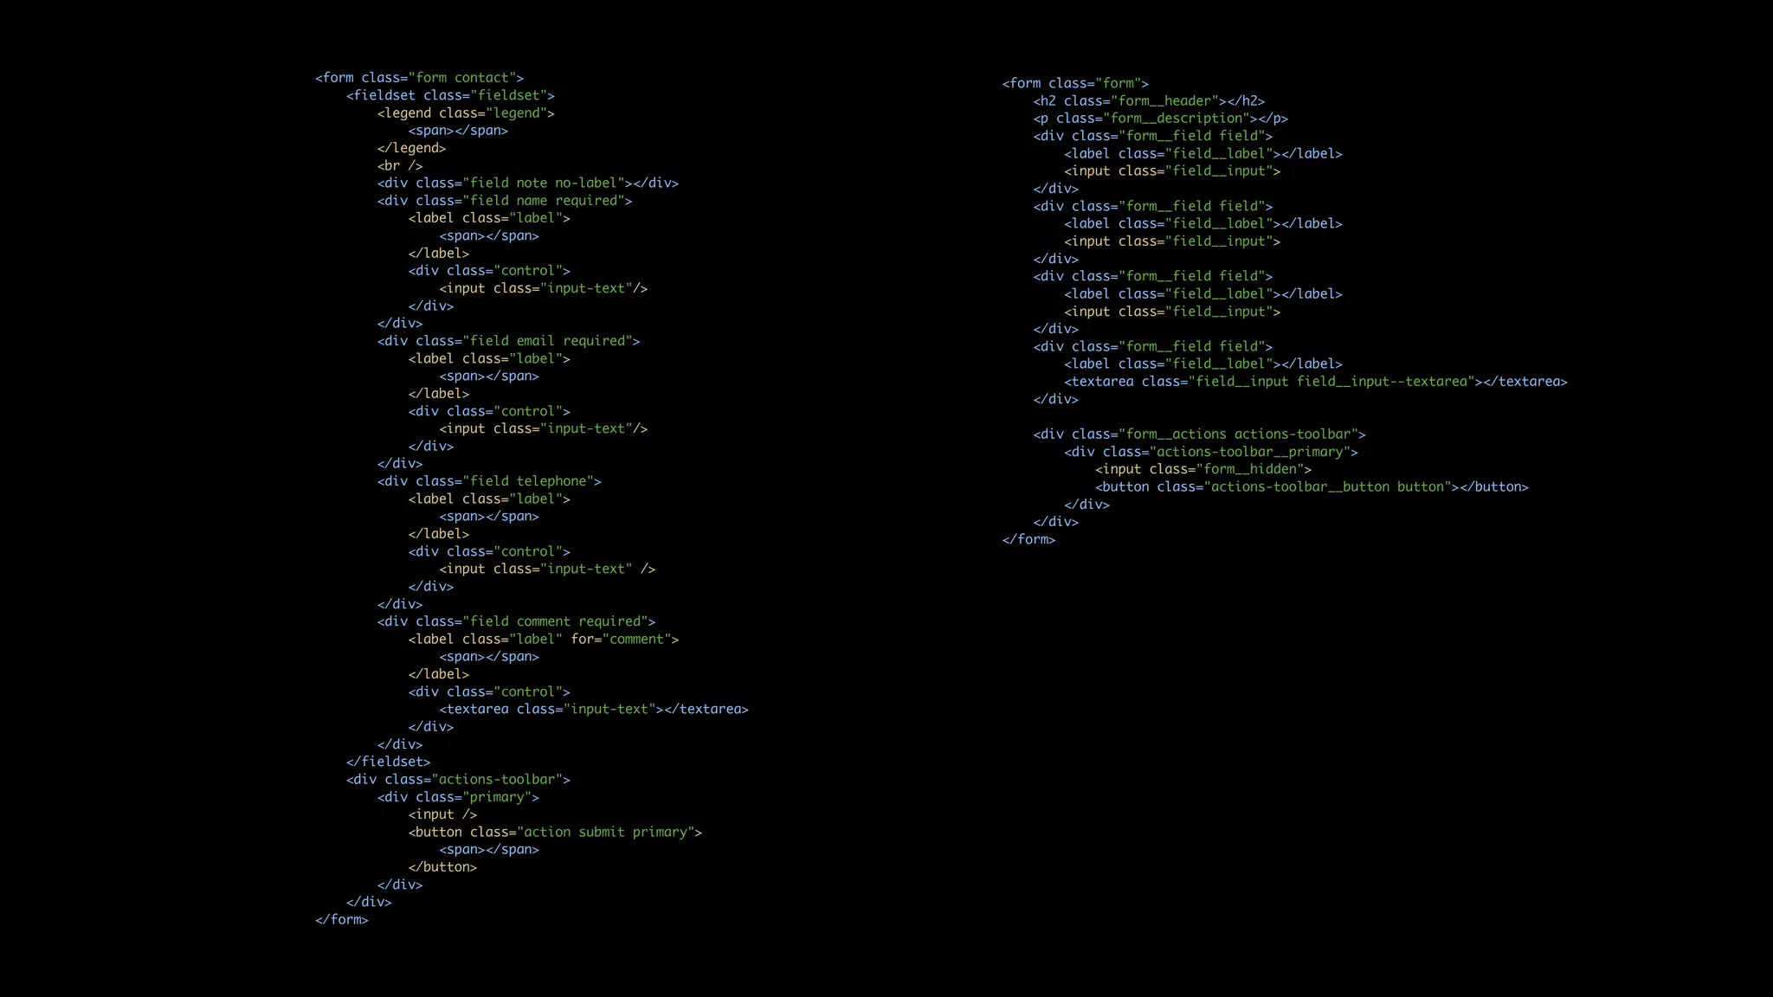This screenshot has width=1773, height=997.
Task: Click the opening form contact tag line
Action: 419,78
